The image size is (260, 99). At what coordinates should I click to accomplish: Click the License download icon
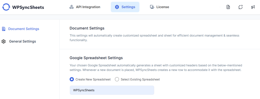(152, 7)
